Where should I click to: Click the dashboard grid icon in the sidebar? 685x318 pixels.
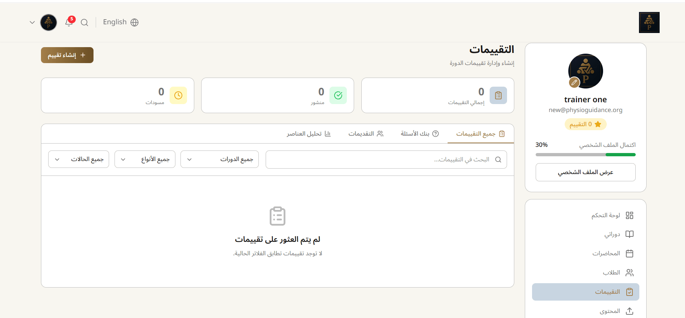pyautogui.click(x=630, y=215)
